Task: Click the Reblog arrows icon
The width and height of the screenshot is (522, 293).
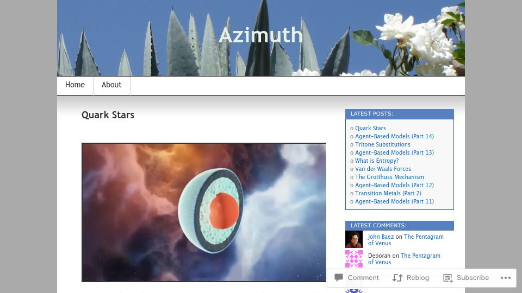Action: (x=397, y=278)
